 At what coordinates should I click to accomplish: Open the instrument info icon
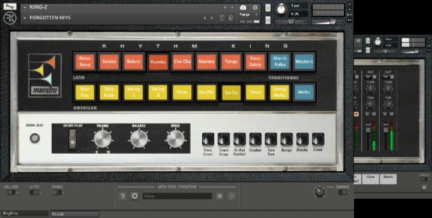[256, 7]
